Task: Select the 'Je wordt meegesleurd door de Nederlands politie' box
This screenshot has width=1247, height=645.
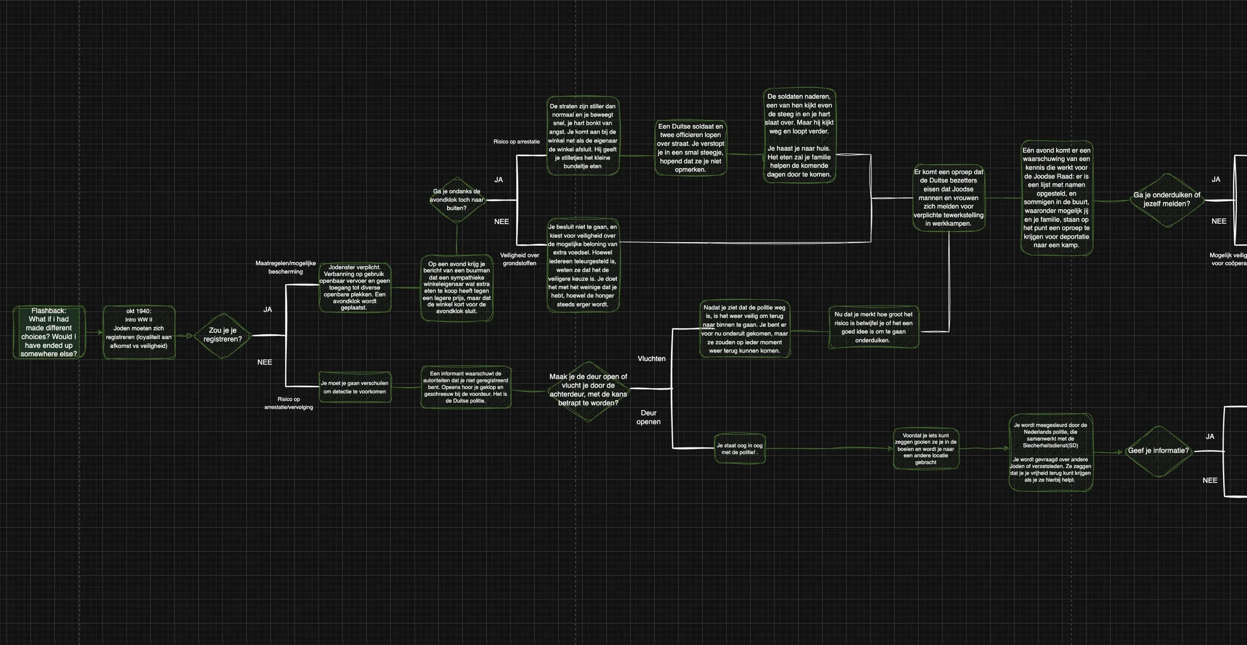Action: (1050, 452)
